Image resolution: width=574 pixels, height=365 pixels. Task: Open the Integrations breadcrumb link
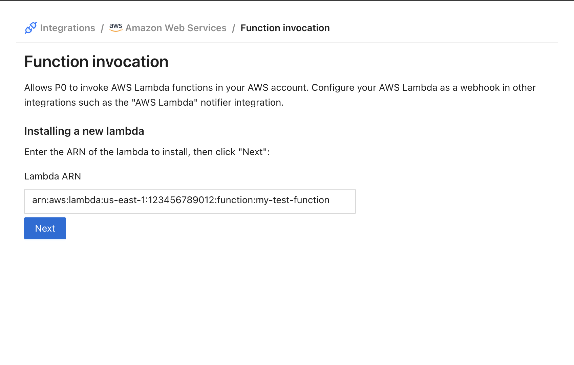(67, 28)
